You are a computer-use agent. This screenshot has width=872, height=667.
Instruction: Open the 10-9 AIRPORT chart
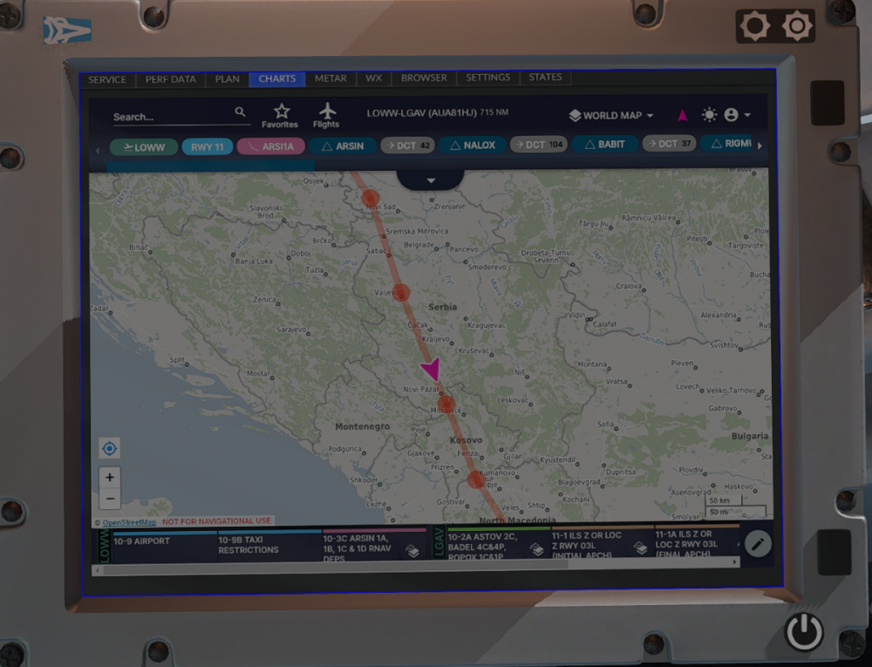tap(141, 541)
